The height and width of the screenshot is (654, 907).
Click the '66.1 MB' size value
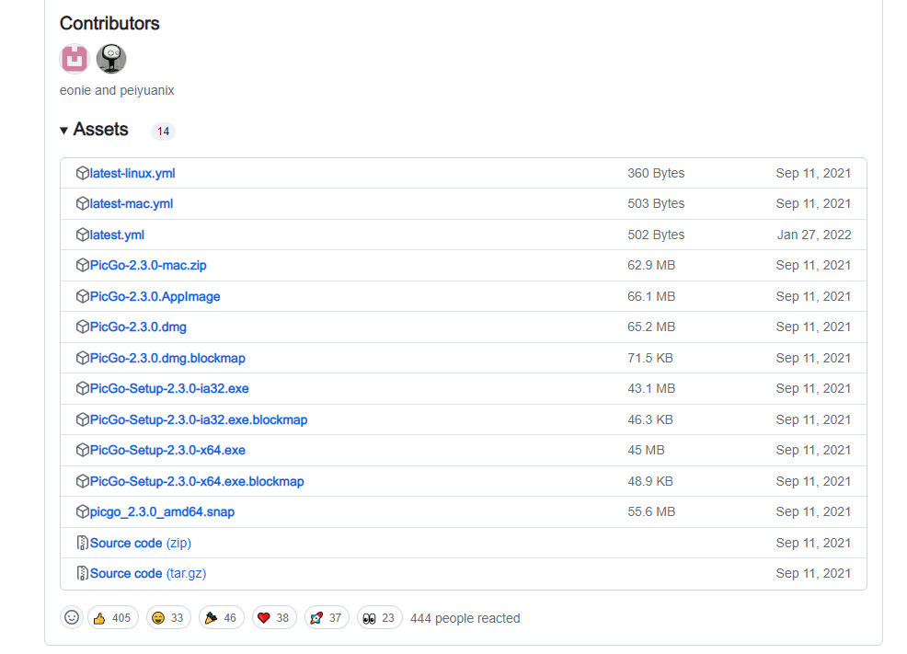coord(651,296)
